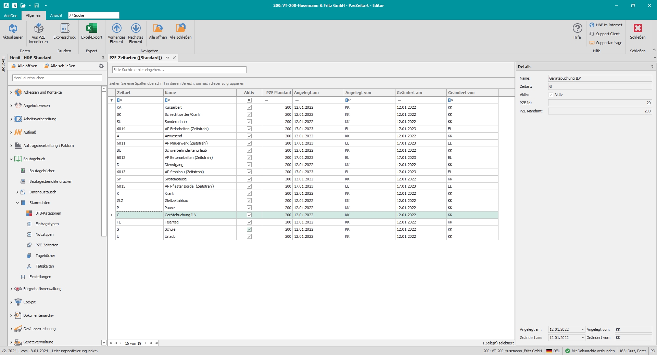
Task: Open the AddOne ribbon tab
Action: click(11, 15)
